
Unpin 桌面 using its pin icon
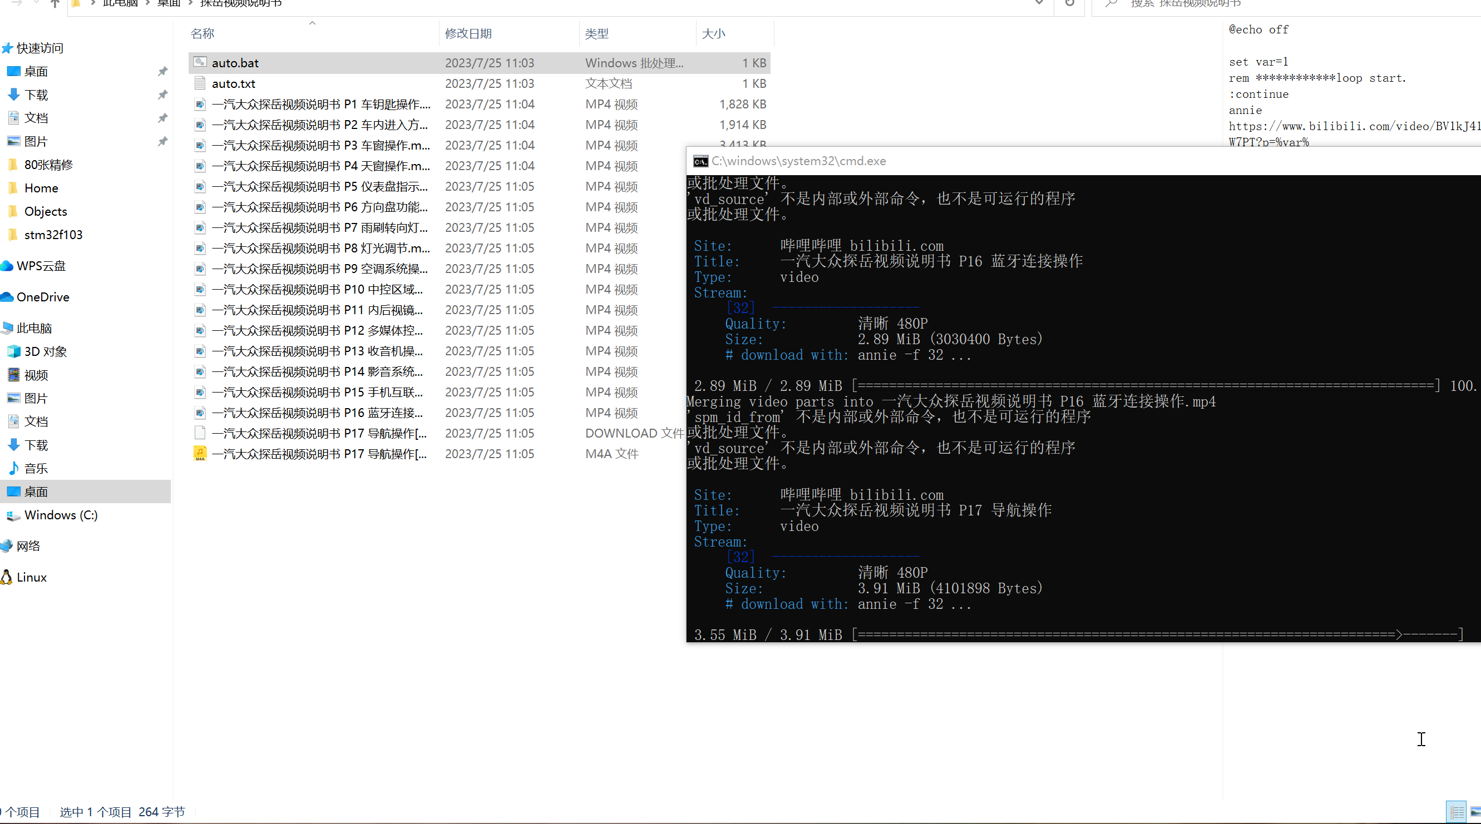(x=162, y=71)
